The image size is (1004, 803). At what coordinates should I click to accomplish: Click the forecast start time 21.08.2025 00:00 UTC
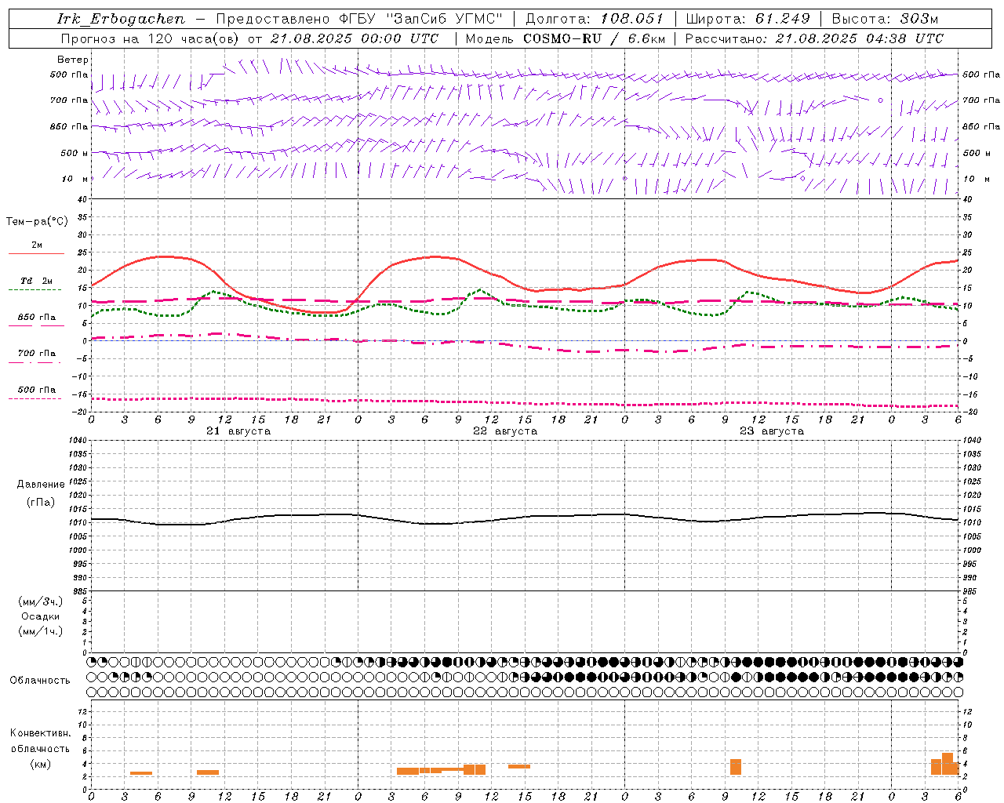(x=354, y=38)
